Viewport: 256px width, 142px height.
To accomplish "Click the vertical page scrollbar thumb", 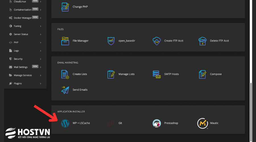I will [x=251, y=112].
